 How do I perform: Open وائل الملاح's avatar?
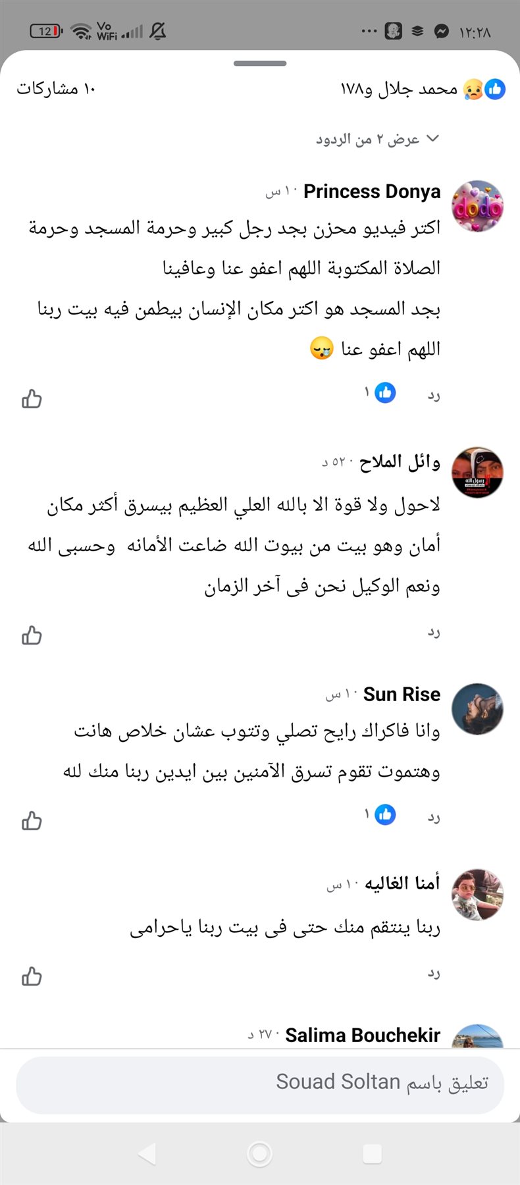tap(477, 473)
